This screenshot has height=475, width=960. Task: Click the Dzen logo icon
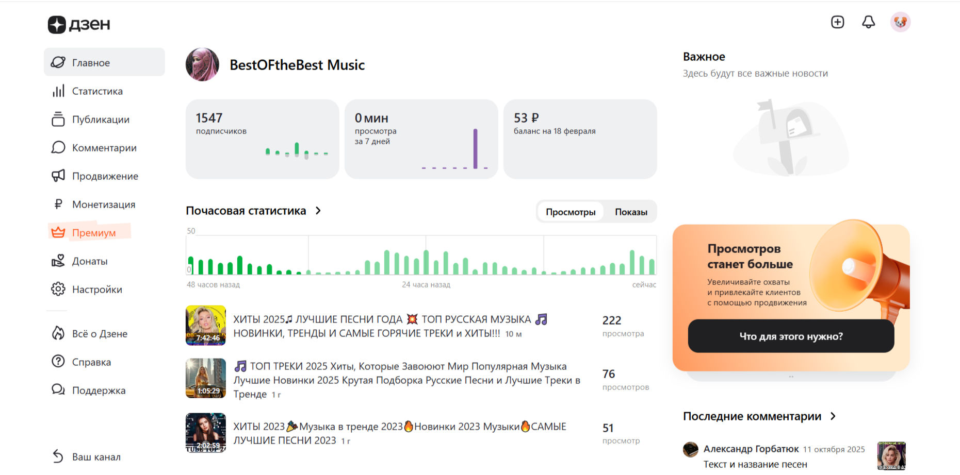coord(57,24)
